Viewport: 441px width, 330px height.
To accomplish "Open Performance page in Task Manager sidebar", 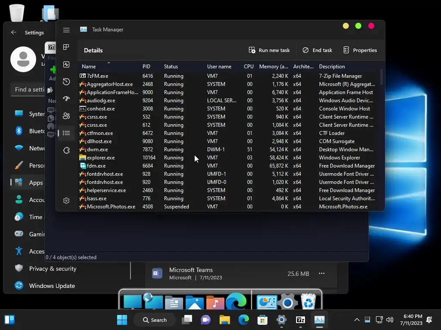I will click(x=66, y=64).
